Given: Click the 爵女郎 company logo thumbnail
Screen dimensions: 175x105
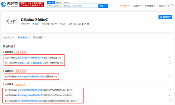Looking at the screenshot, I should pos(11,21).
